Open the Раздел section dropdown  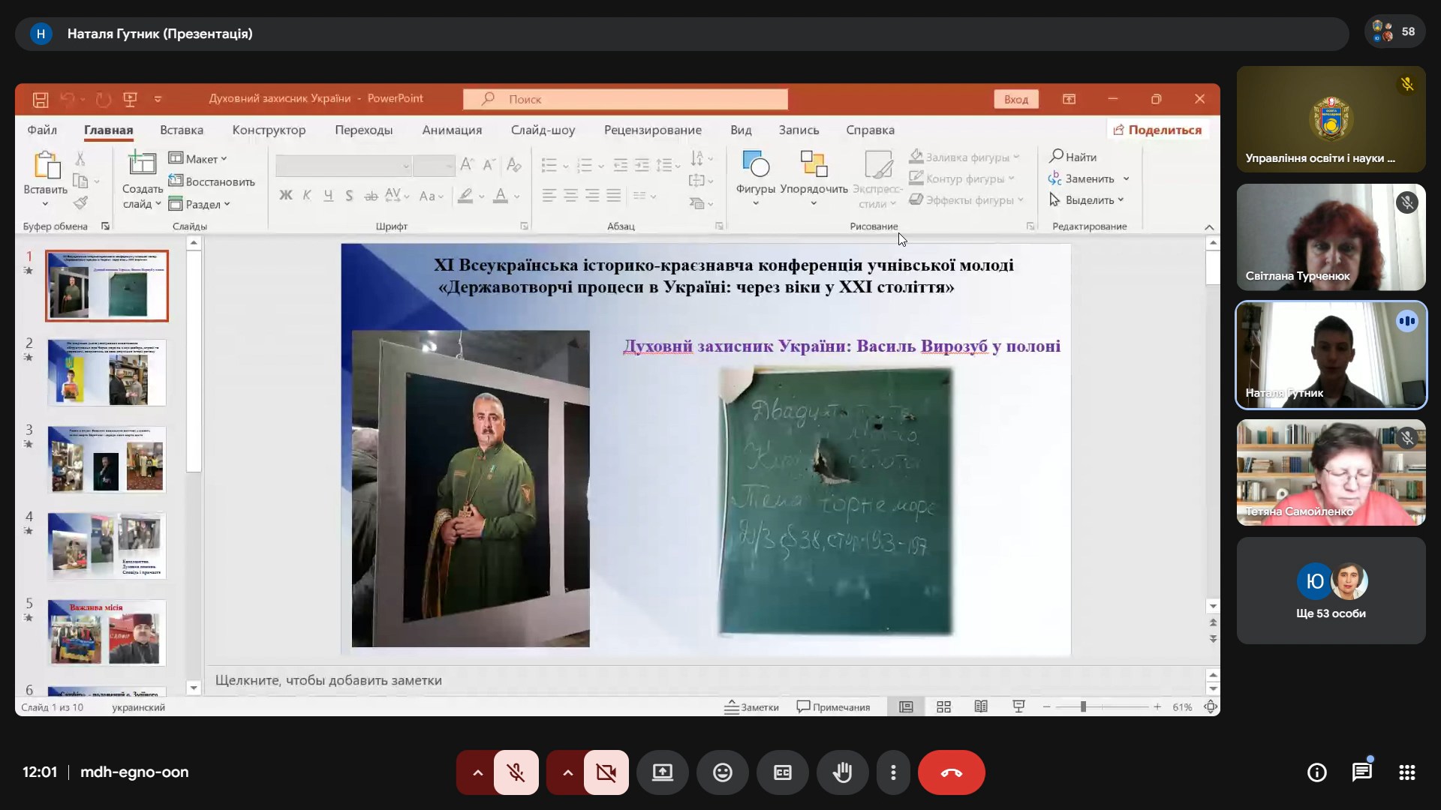click(200, 204)
